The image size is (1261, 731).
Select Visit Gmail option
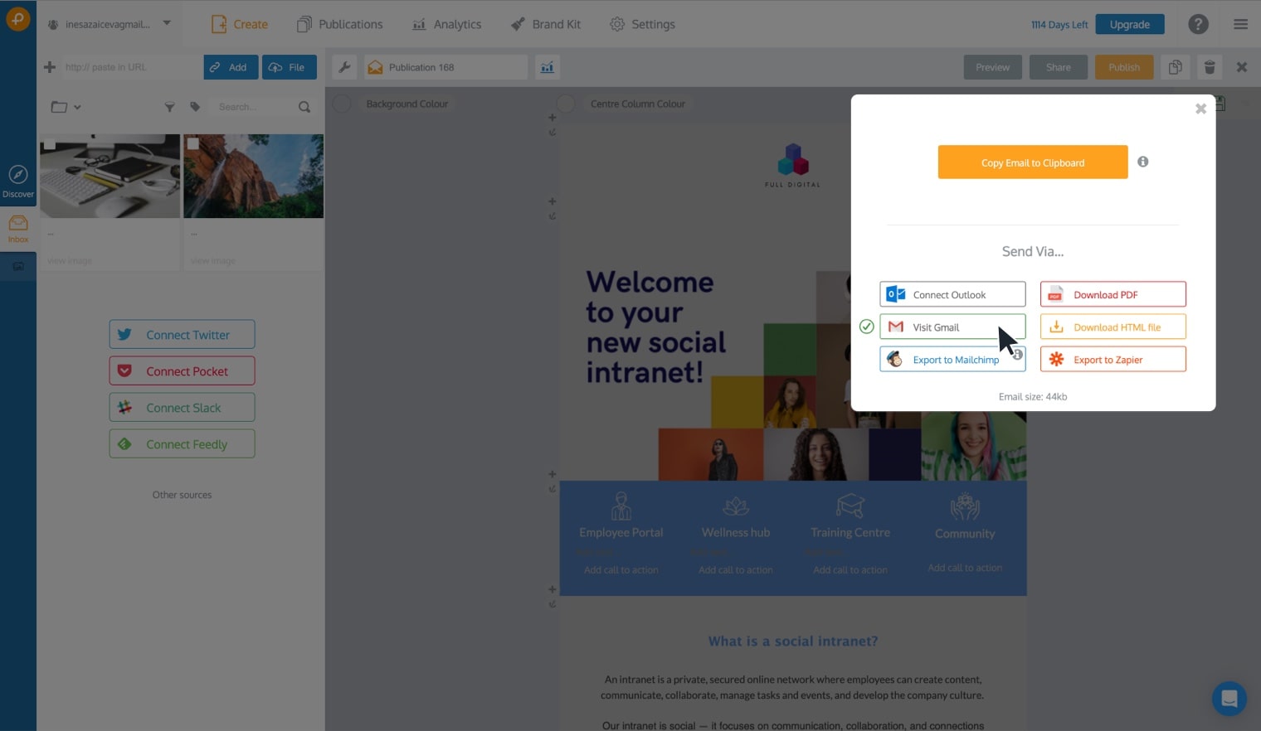pyautogui.click(x=952, y=327)
